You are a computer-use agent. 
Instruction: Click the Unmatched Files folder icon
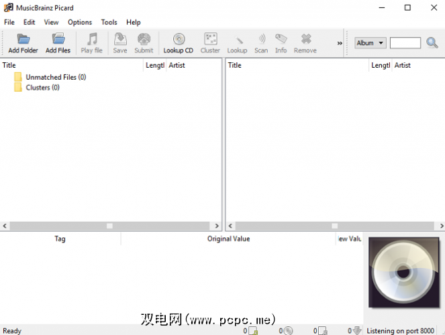click(x=18, y=77)
